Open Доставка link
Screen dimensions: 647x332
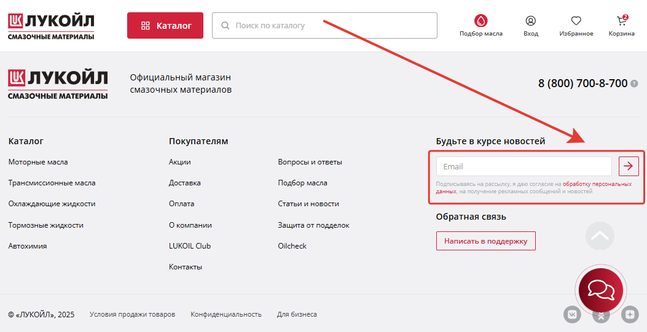(x=184, y=182)
